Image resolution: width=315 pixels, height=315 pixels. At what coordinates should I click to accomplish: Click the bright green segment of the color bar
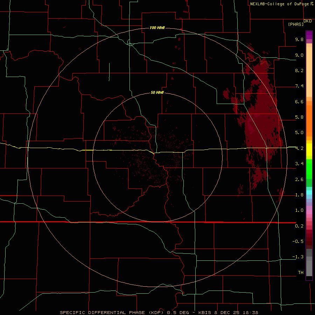(309, 169)
